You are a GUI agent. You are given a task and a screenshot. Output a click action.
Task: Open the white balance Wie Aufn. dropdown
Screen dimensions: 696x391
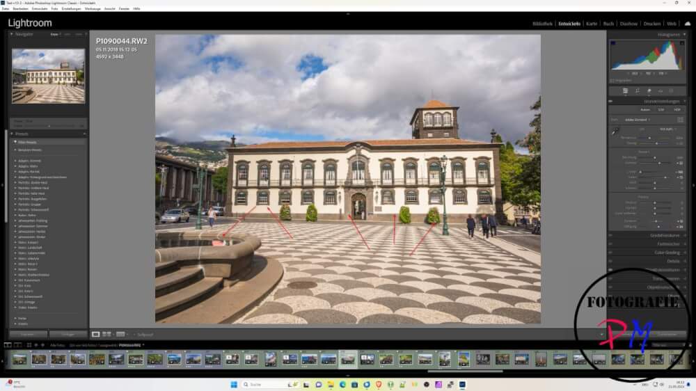[x=667, y=129]
